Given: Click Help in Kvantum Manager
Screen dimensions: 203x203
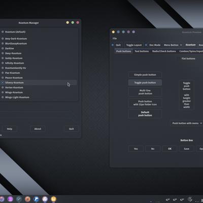Looking at the screenshot, I should coord(10,129).
